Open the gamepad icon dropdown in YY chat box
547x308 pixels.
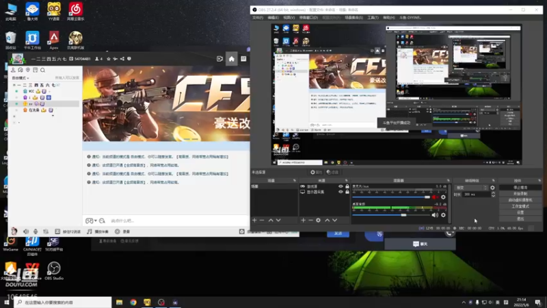[x=91, y=220]
